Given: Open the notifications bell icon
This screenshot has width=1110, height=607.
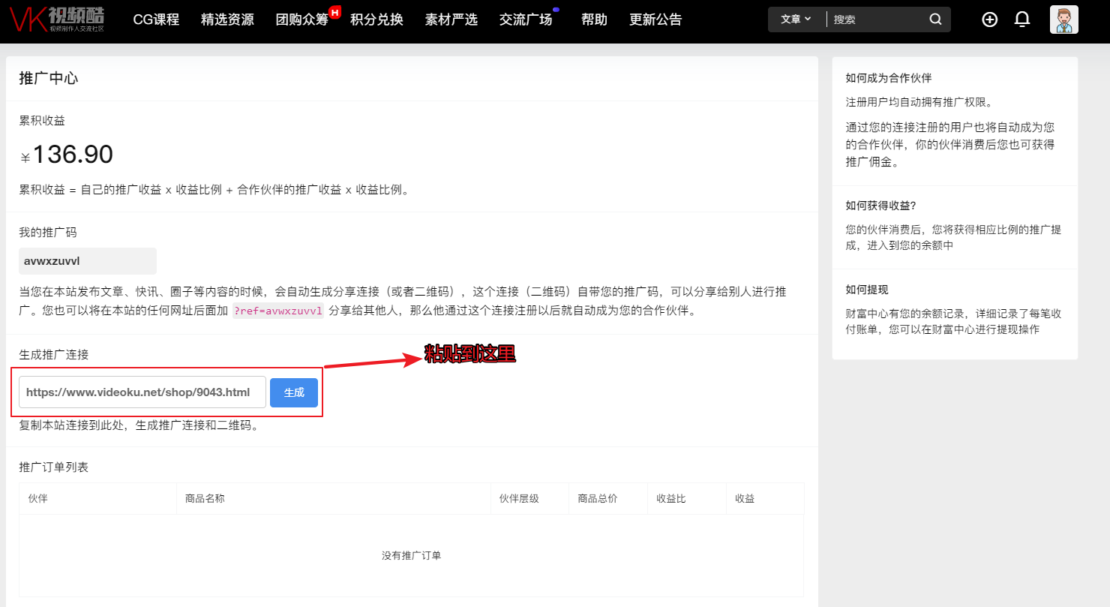Looking at the screenshot, I should point(1021,20).
